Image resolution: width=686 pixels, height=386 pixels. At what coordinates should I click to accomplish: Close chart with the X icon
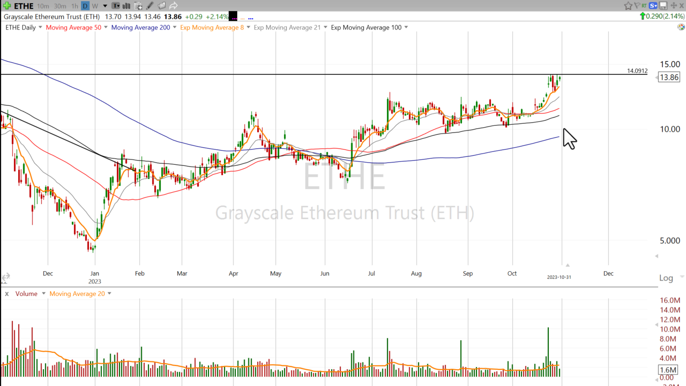682,6
